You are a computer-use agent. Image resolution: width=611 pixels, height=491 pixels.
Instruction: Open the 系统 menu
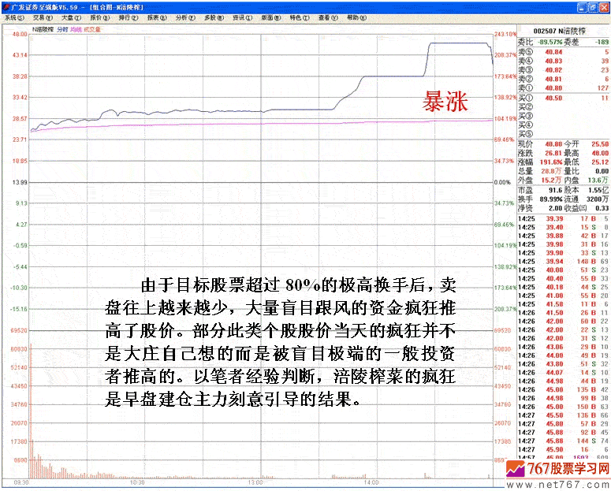[14, 16]
